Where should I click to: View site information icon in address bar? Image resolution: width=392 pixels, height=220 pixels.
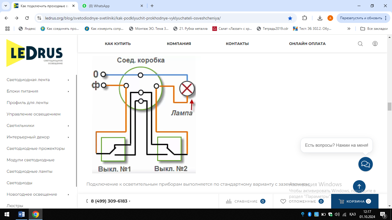point(40,18)
